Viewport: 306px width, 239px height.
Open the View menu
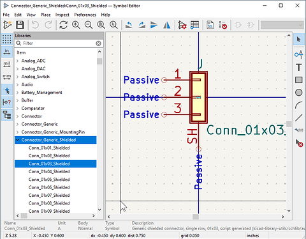coord(31,15)
